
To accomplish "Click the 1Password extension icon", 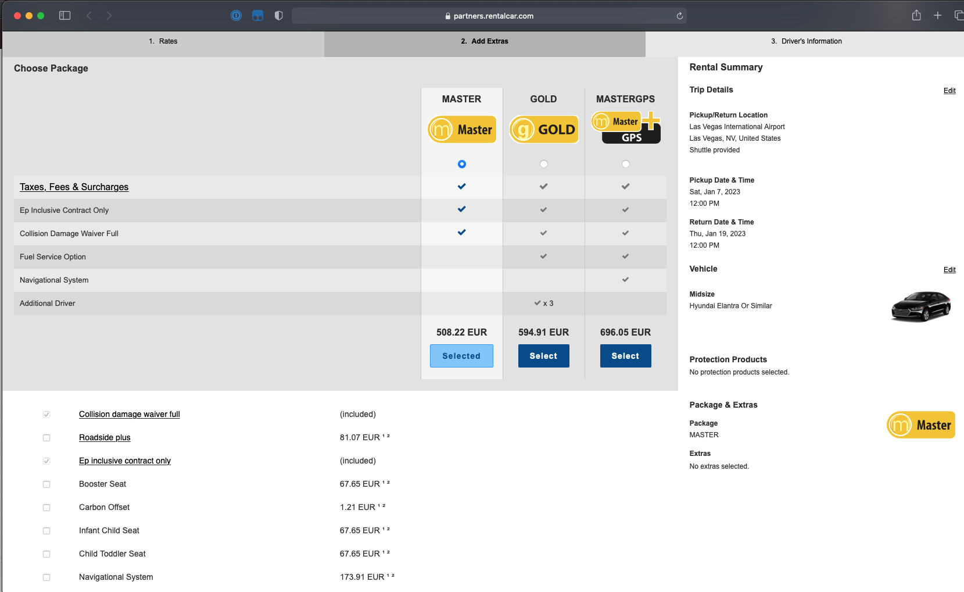I will [x=236, y=16].
